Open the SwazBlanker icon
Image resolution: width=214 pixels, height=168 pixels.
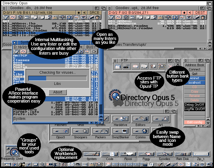[121, 131]
